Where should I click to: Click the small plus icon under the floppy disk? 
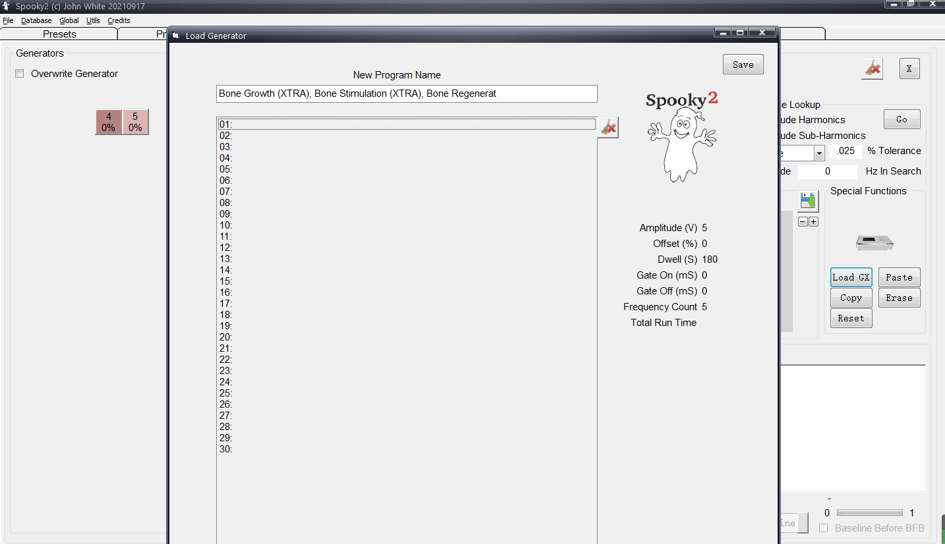tap(814, 222)
